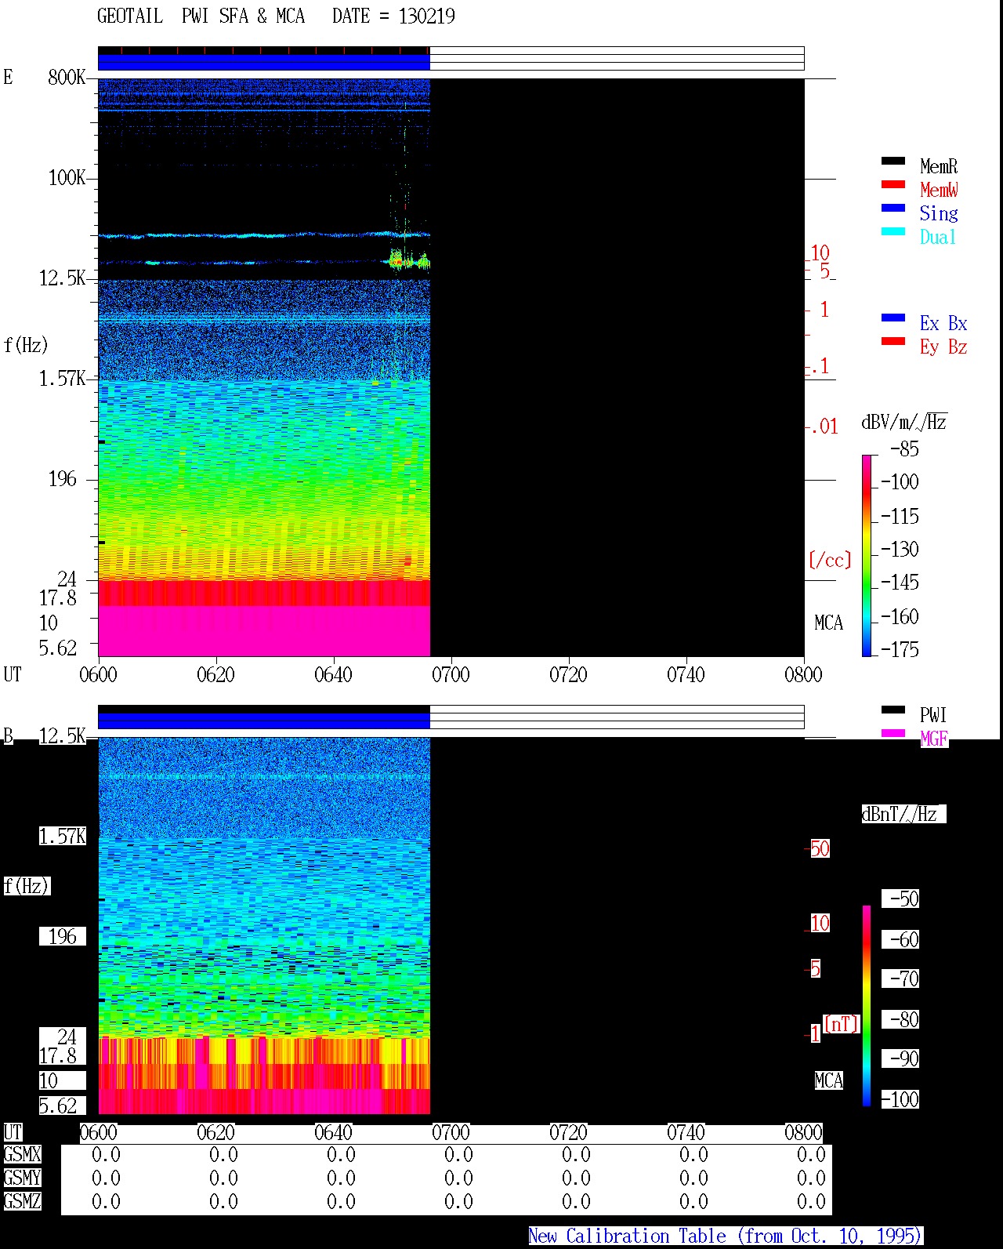Click the MGF legend label
1003x1249 pixels.
tap(934, 739)
